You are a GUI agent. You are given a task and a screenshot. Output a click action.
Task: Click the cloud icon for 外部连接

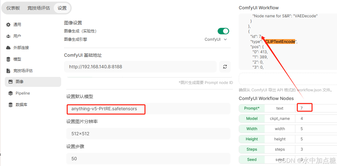[8, 47]
